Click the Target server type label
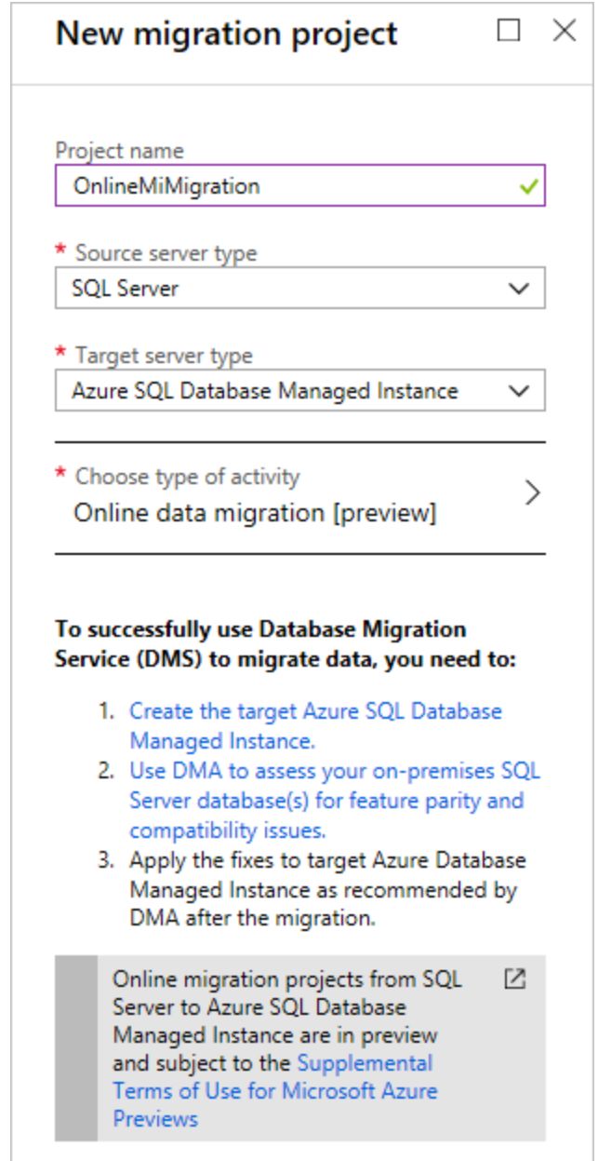 click(x=164, y=356)
